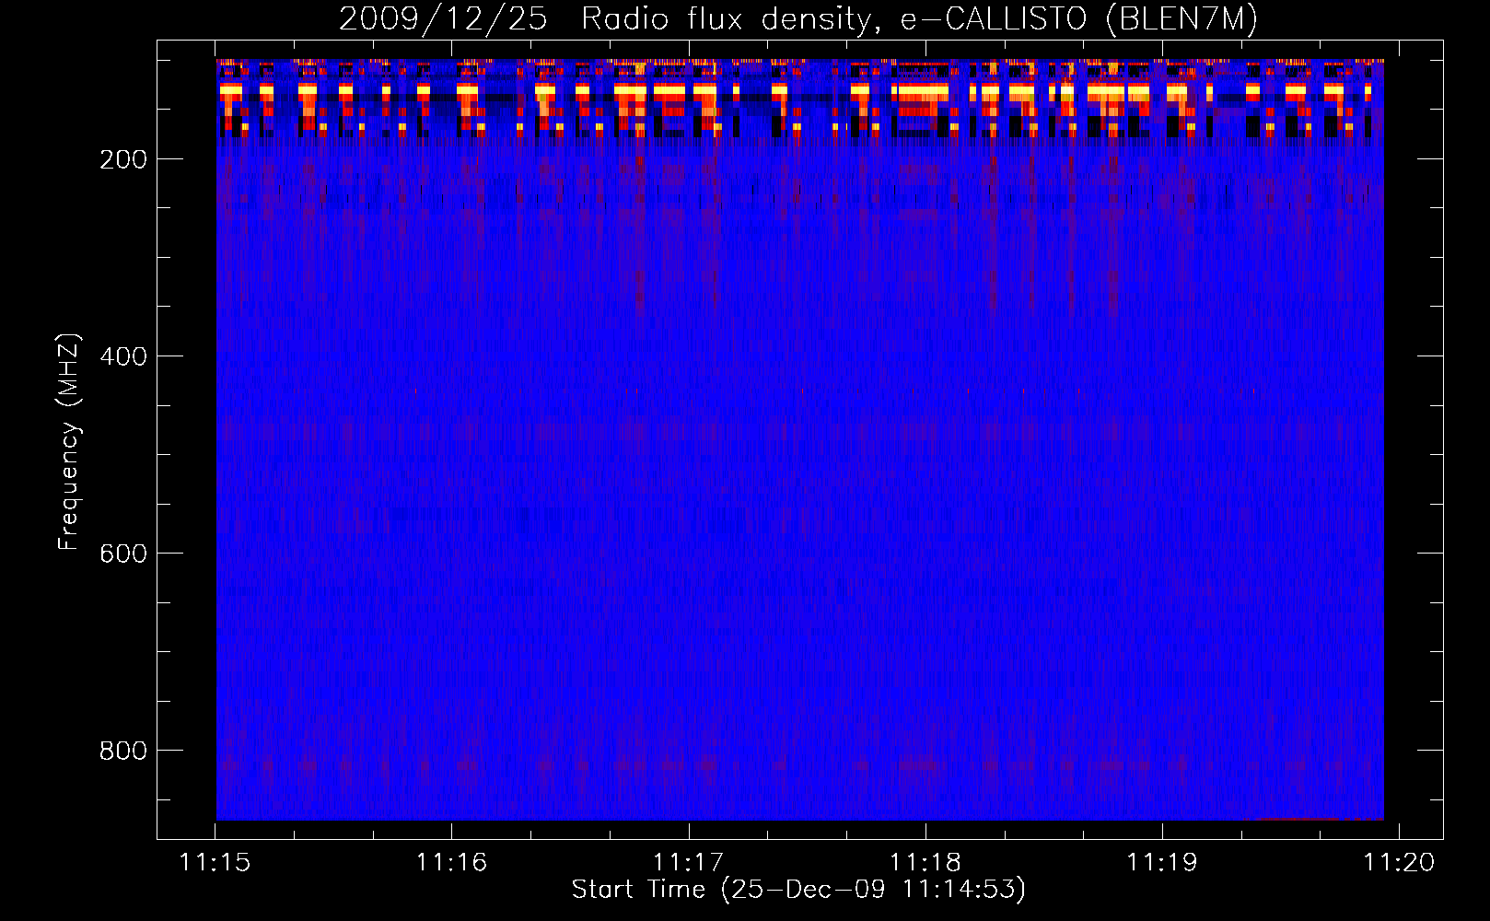The image size is (1490, 921).
Task: Select the 'Frequency (MHZ)' y-axis label
Action: coord(69,442)
